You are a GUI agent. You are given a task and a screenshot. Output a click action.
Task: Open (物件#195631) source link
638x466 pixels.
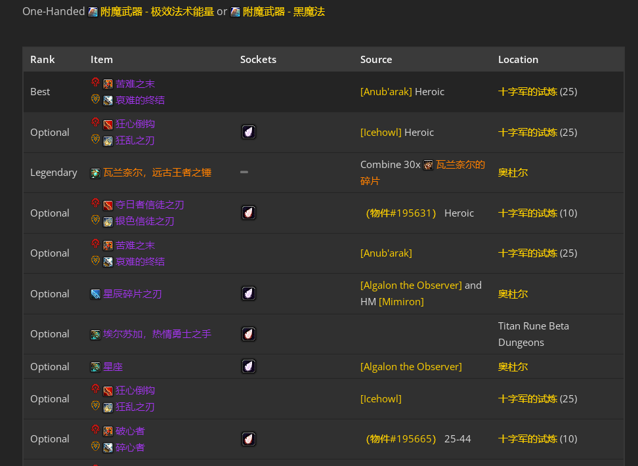tap(401, 213)
